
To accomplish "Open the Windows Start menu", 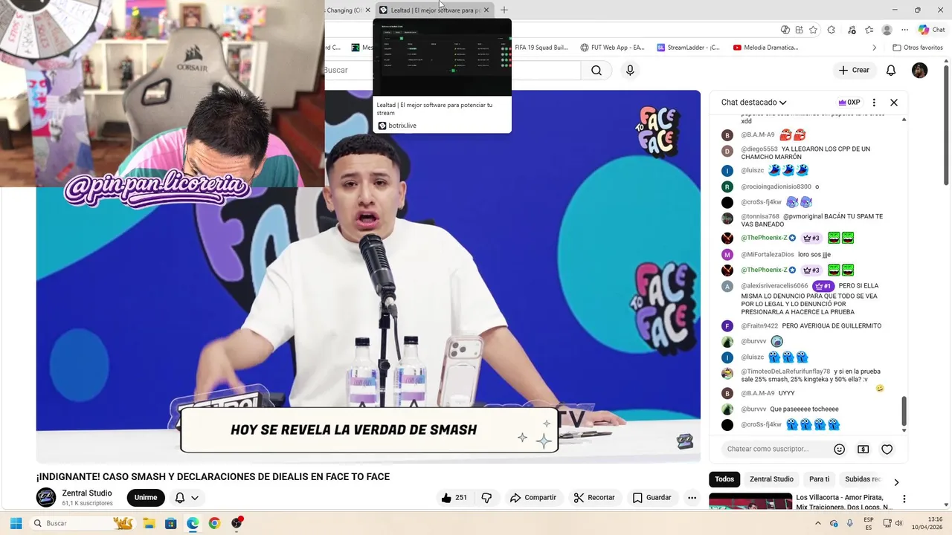I will click(16, 523).
